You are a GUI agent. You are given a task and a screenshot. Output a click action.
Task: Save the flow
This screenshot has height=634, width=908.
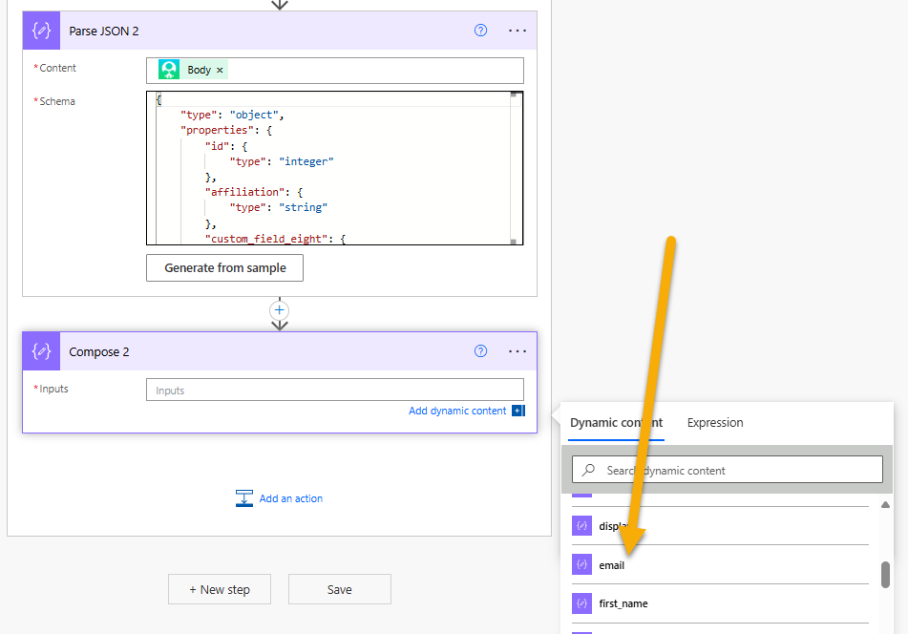click(x=339, y=589)
